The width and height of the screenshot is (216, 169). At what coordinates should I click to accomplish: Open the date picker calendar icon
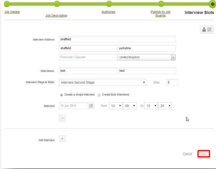(x=91, y=106)
